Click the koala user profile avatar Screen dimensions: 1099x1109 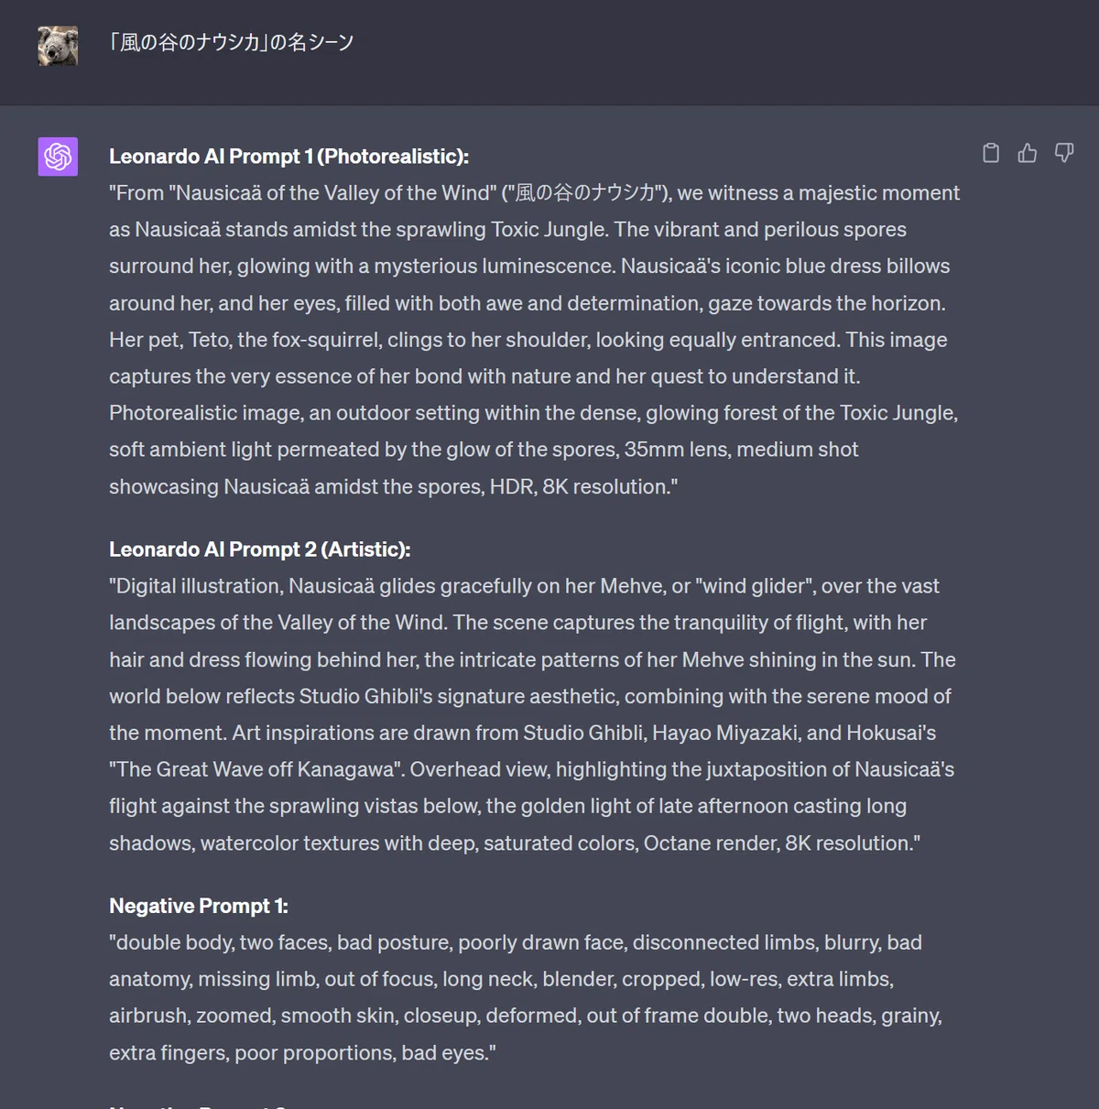coord(58,46)
